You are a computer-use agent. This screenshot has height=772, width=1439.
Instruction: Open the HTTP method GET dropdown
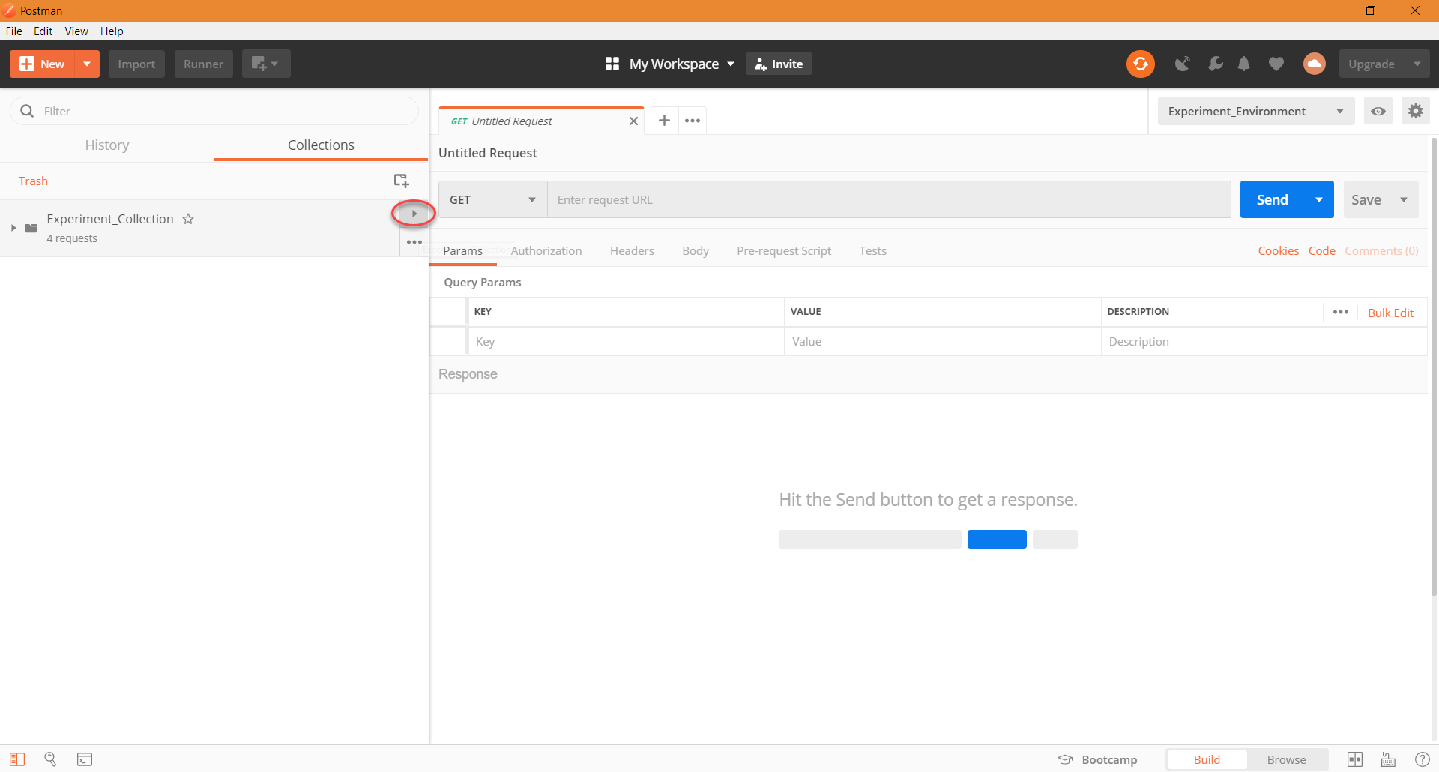point(492,199)
